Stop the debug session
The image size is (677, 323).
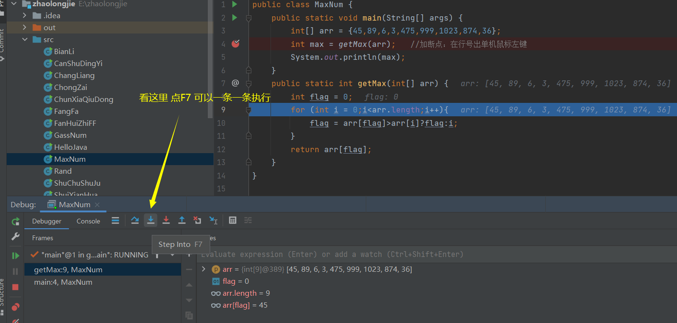tap(15, 287)
